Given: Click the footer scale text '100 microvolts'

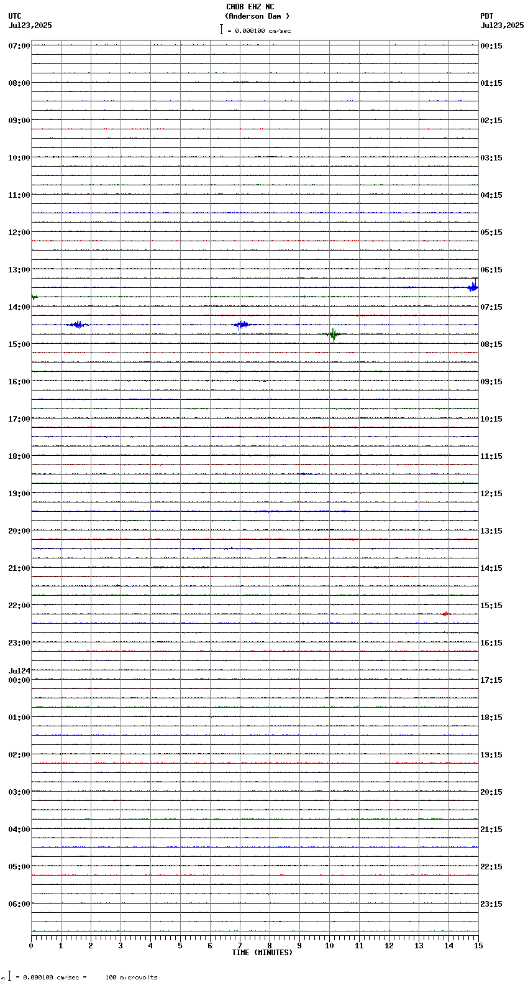Looking at the screenshot, I should [131, 978].
